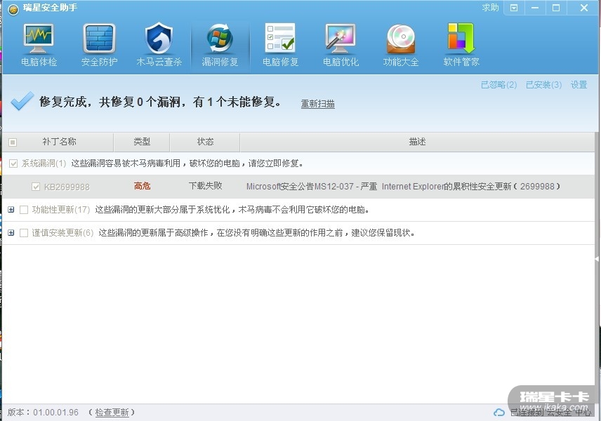Screen dimensions: 601x421
Task: Expand the 谨慎安装更新(6) group
Action: point(11,232)
